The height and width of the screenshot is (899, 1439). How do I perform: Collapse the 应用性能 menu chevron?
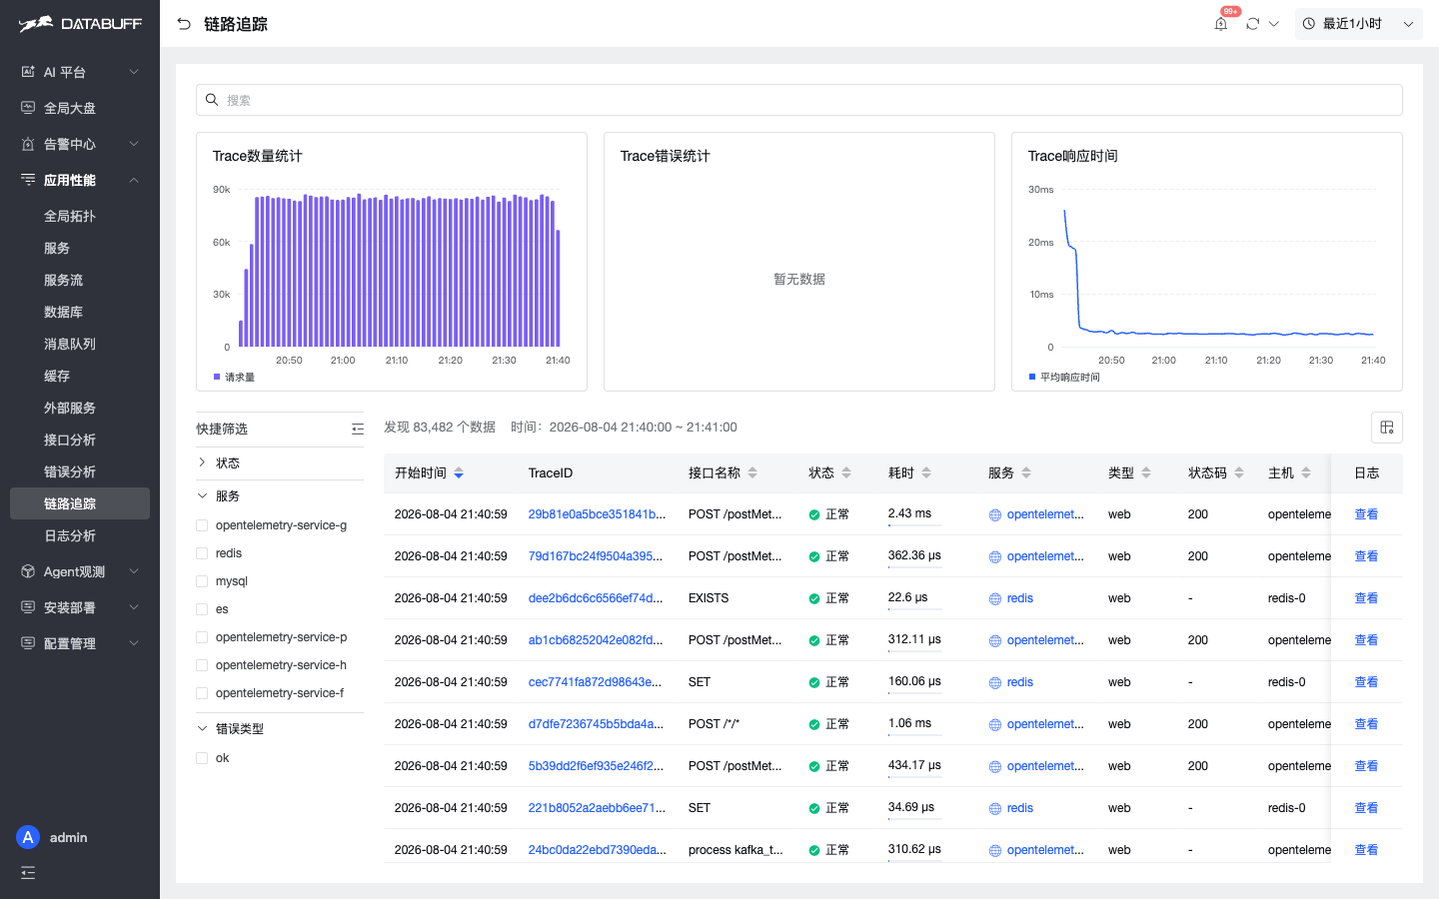point(134,180)
